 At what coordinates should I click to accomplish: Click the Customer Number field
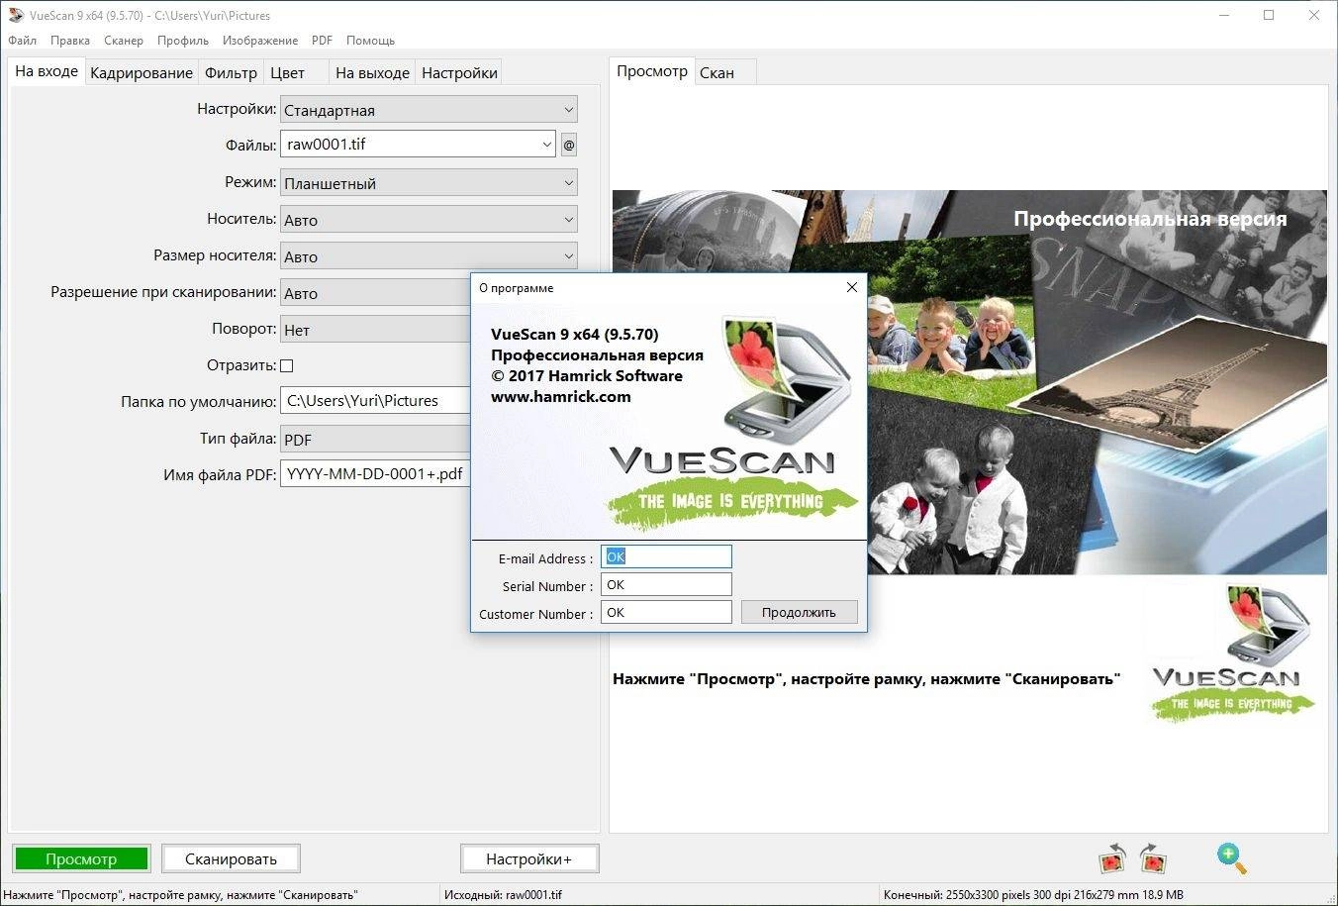(666, 612)
